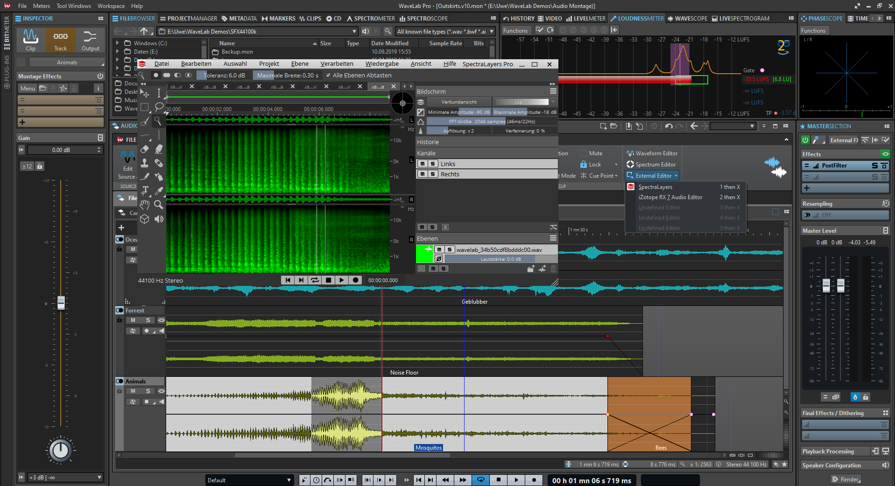The width and height of the screenshot is (895, 486).
Task: Click the Verbundansicht button
Action: pos(459,102)
